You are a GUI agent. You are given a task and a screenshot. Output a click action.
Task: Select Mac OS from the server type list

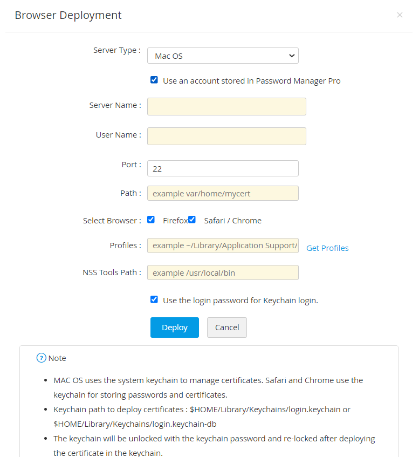coord(223,55)
